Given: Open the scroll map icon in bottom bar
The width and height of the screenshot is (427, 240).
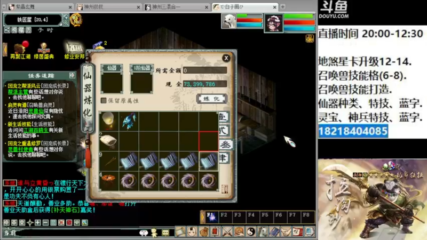Looking at the screenshot, I should click(180, 232).
